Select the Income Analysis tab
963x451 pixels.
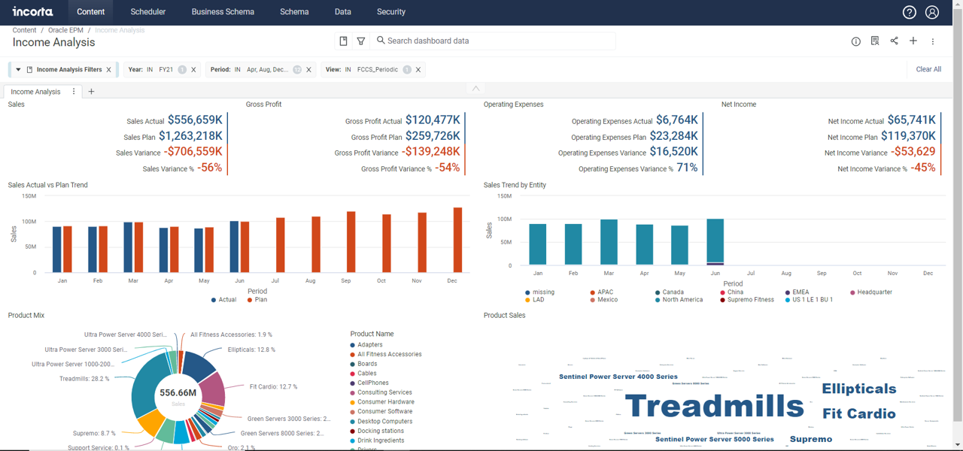35,92
